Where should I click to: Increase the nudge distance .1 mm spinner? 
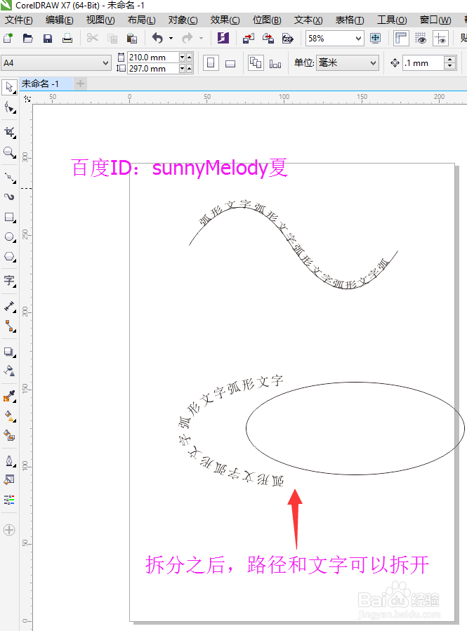[449, 60]
